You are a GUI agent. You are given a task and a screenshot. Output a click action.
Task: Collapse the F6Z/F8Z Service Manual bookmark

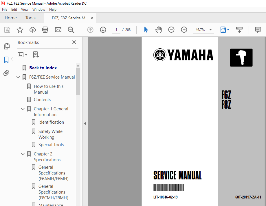pos(18,77)
